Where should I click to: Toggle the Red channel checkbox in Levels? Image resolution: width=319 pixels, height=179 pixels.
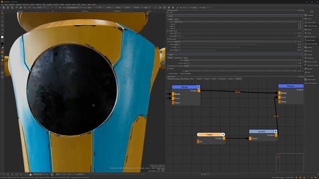pyautogui.click(x=174, y=24)
